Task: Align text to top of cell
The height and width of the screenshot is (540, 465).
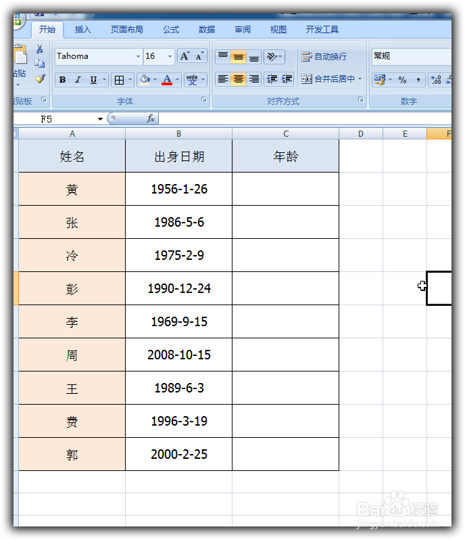Action: (223, 56)
